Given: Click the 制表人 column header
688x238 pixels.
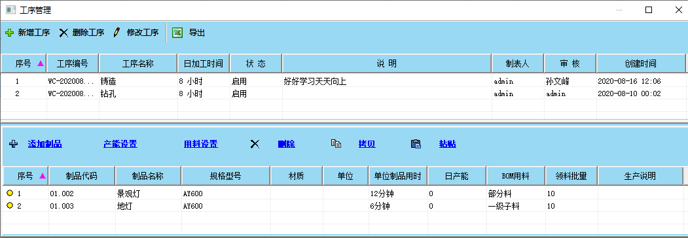Looking at the screenshot, I should coord(518,63).
